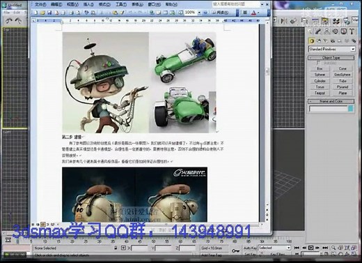Select the Geometry category icon

311,41
